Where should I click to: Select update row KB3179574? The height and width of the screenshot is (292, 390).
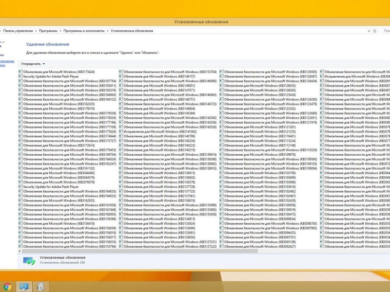tap(57, 109)
